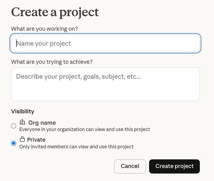
Task: Select the Org name visibility radio button
Action: [x=13, y=126]
